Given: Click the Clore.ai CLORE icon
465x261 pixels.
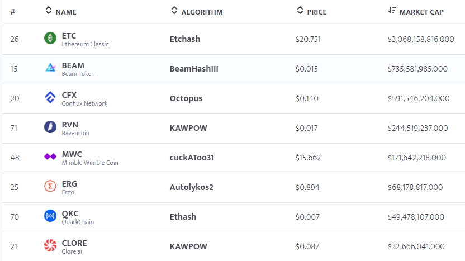Looking at the screenshot, I should point(50,246).
